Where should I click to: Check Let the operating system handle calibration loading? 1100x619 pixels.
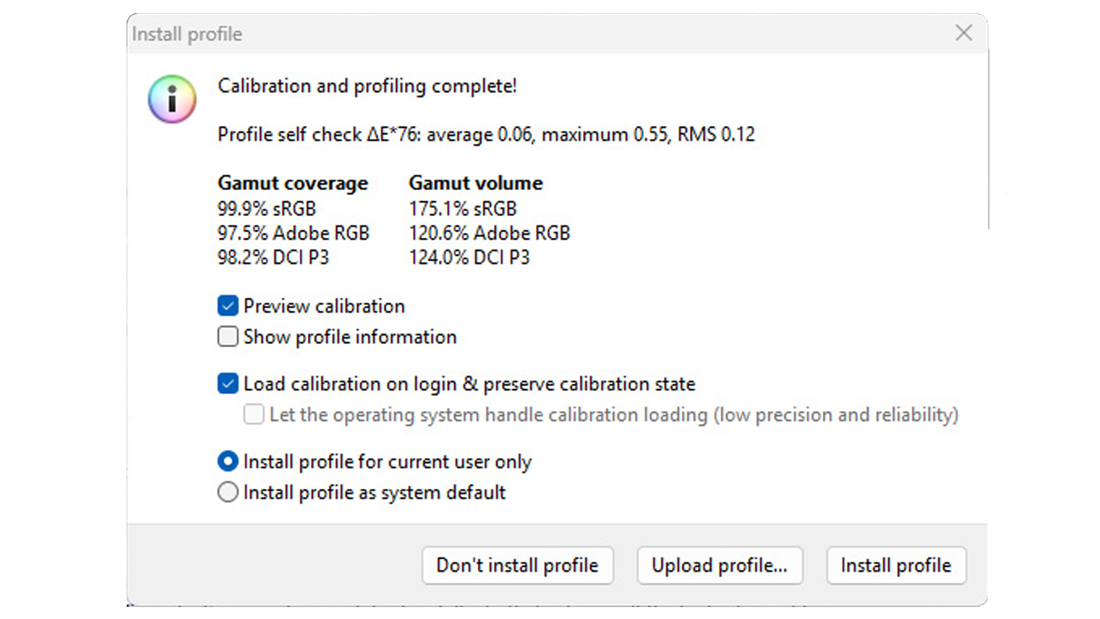pyautogui.click(x=254, y=414)
